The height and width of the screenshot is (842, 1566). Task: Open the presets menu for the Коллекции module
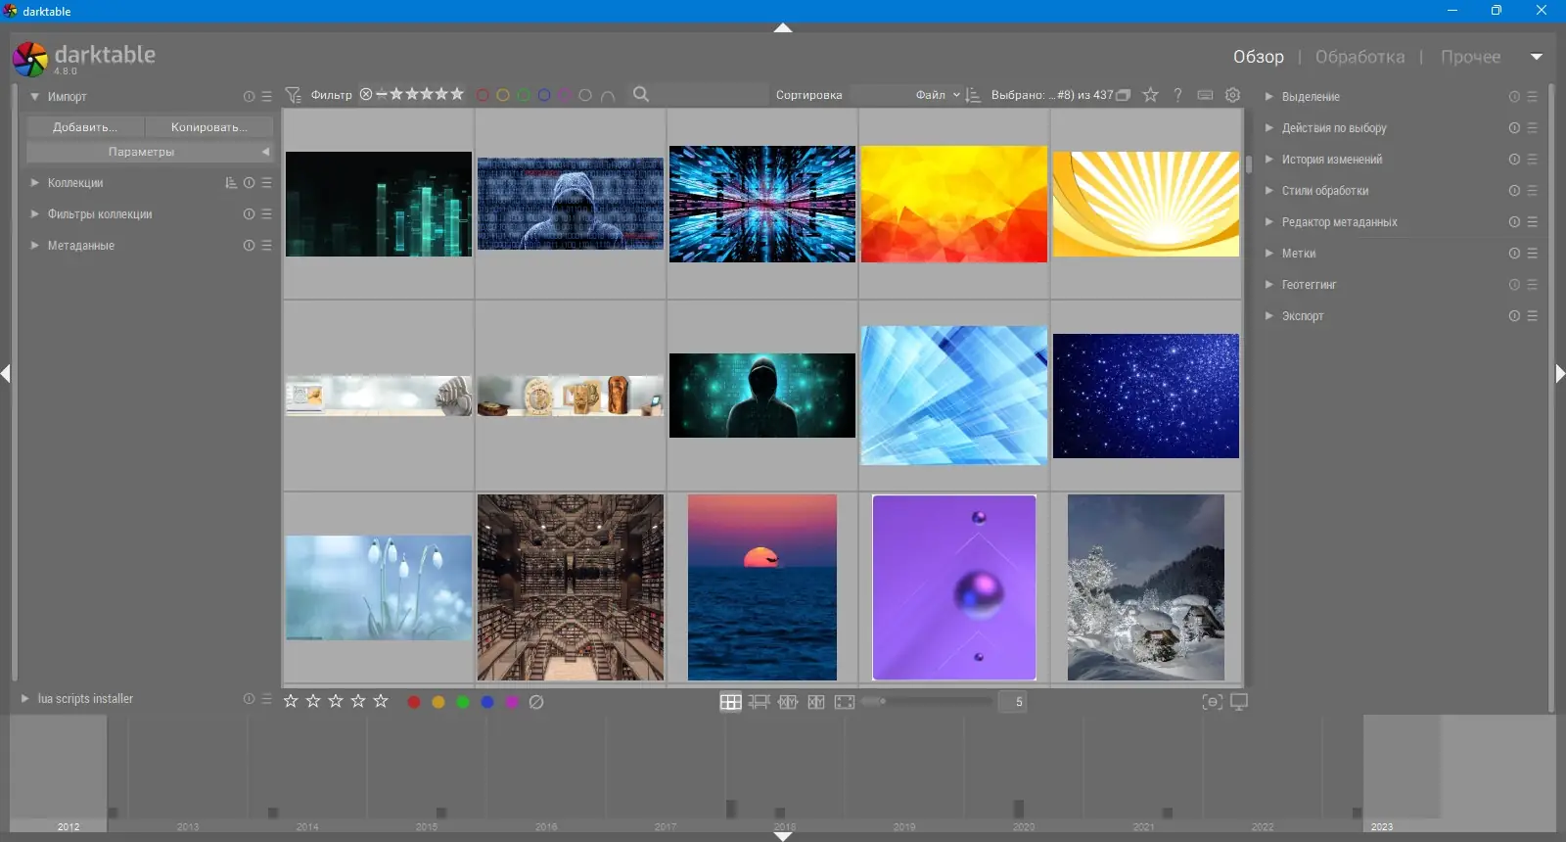266,183
